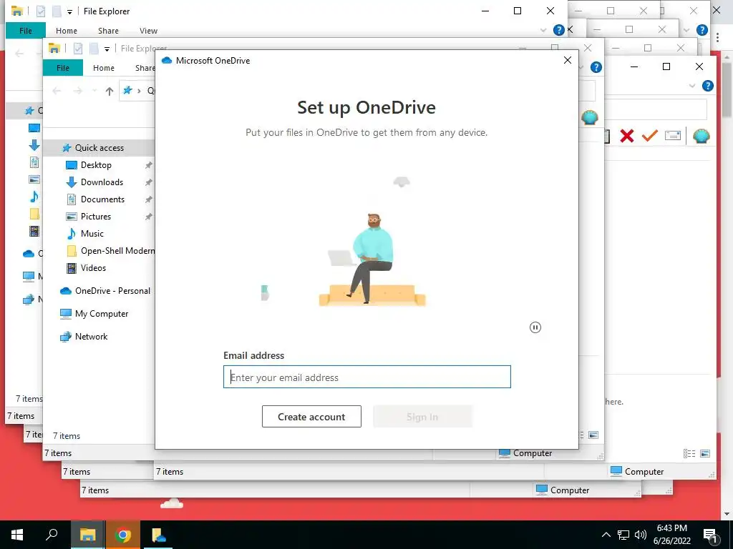Switch to large icons view in red-X toolbar window

(705, 453)
